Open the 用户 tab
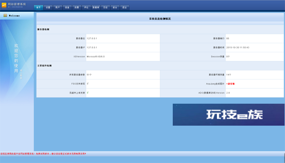 tap(57, 7)
